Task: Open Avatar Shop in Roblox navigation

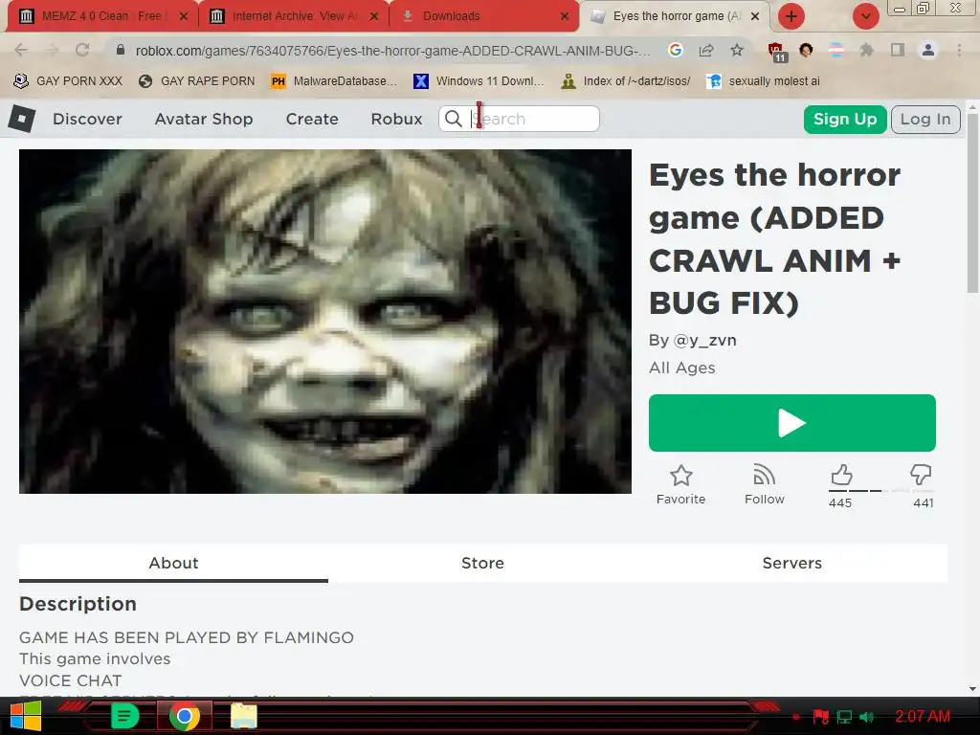Action: pyautogui.click(x=204, y=119)
